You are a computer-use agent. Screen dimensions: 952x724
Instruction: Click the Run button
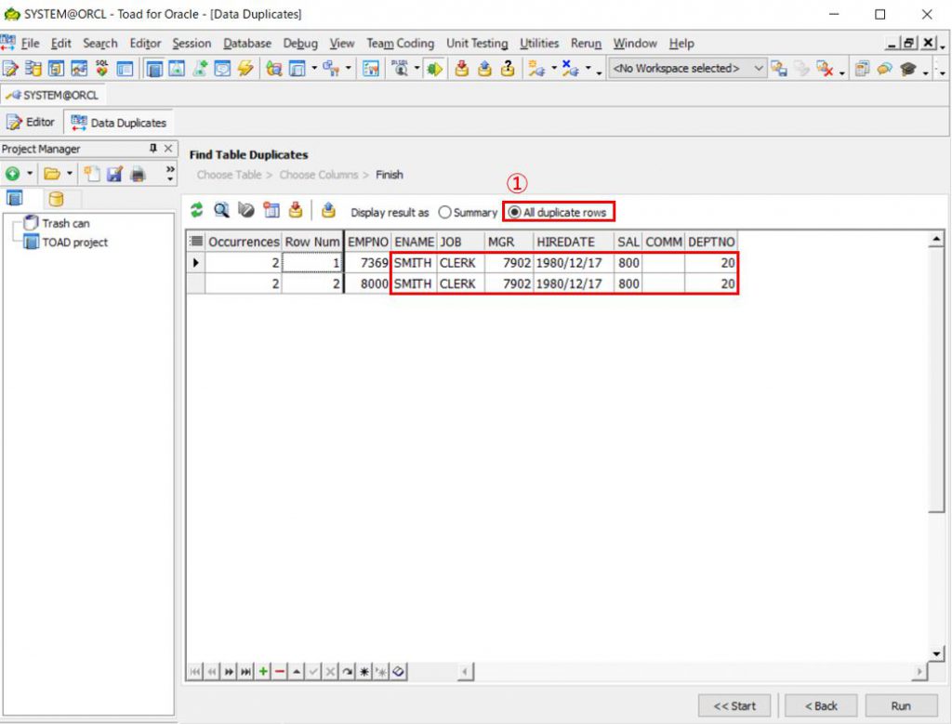point(900,705)
